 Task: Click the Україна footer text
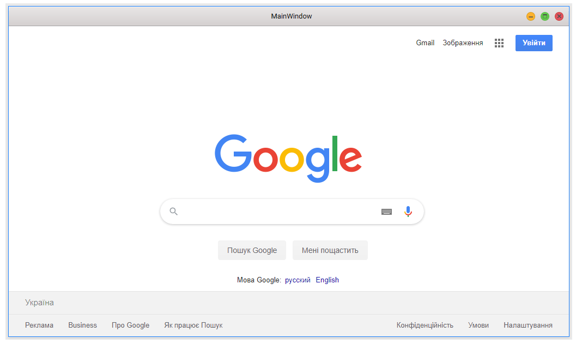click(x=39, y=303)
